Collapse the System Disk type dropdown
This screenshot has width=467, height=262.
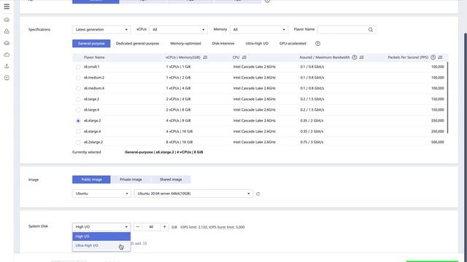tap(101, 227)
